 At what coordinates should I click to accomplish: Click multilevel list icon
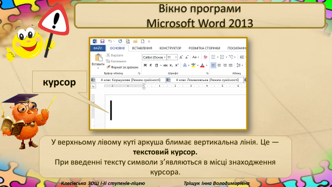pyautogui.click(x=231, y=57)
